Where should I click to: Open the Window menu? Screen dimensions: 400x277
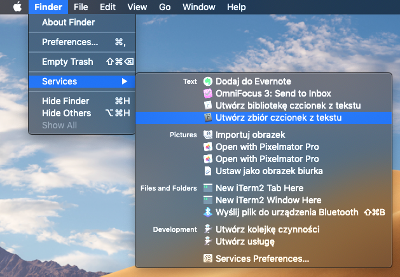(199, 7)
